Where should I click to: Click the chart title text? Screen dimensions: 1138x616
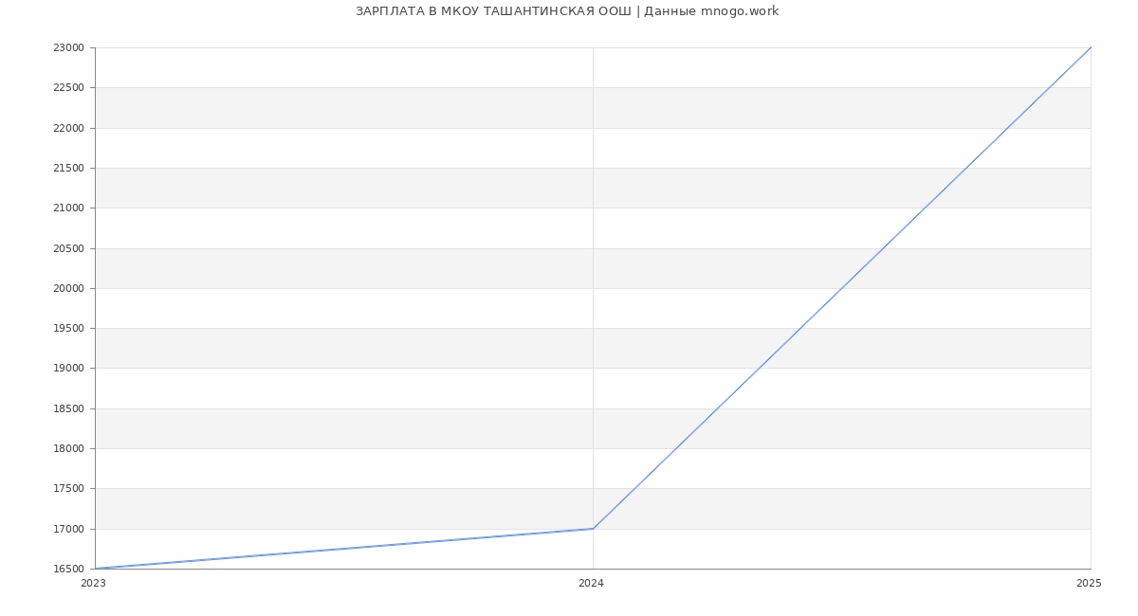pyautogui.click(x=567, y=11)
